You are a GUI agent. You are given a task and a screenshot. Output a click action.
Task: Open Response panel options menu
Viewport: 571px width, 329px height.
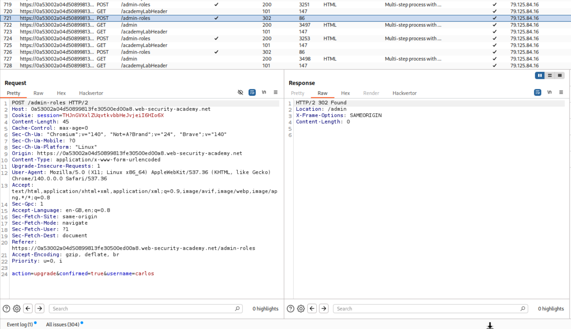561,93
